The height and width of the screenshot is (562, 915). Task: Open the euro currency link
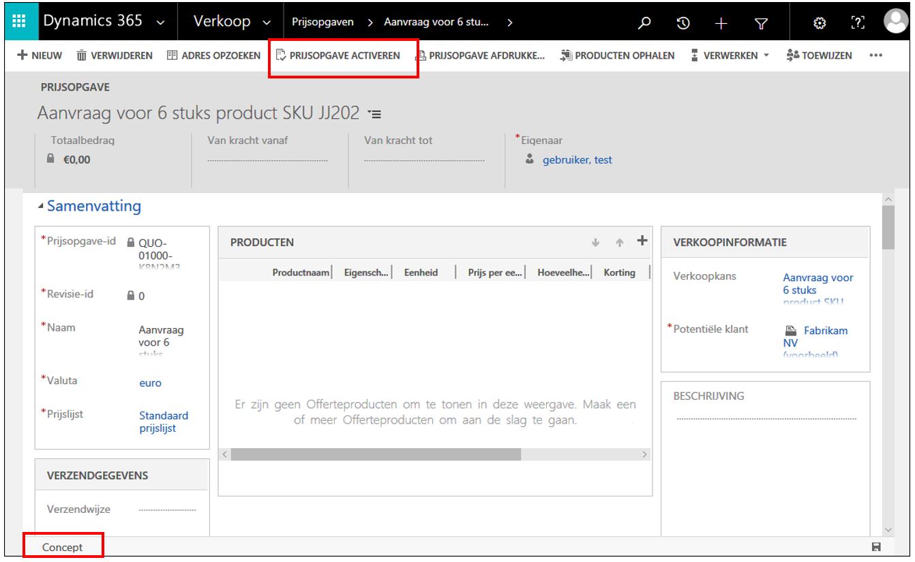coord(151,383)
